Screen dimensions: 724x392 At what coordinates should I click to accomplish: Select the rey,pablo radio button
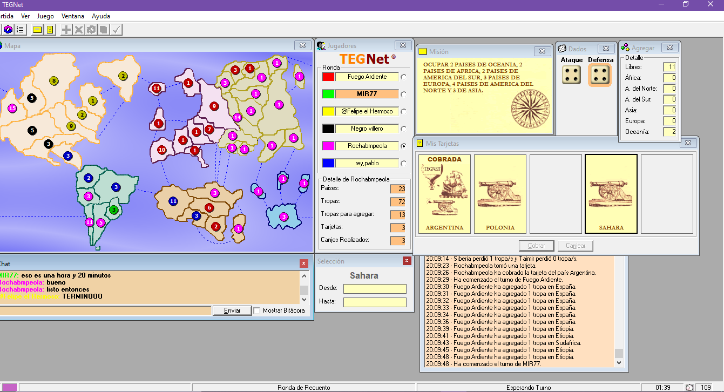(x=403, y=164)
